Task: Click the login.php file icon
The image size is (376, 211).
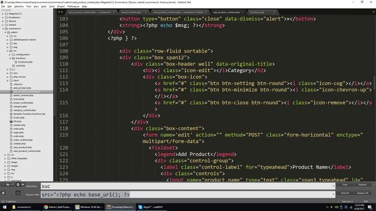Action: pos(11,132)
